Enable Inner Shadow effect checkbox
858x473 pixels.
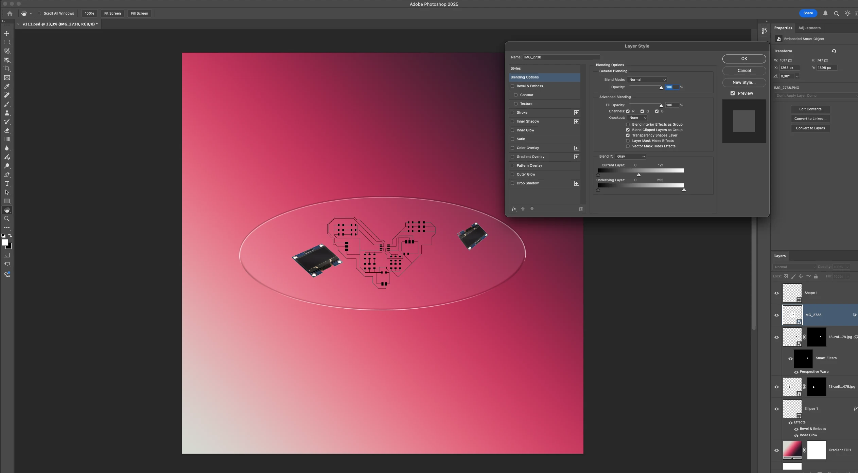[x=512, y=122]
